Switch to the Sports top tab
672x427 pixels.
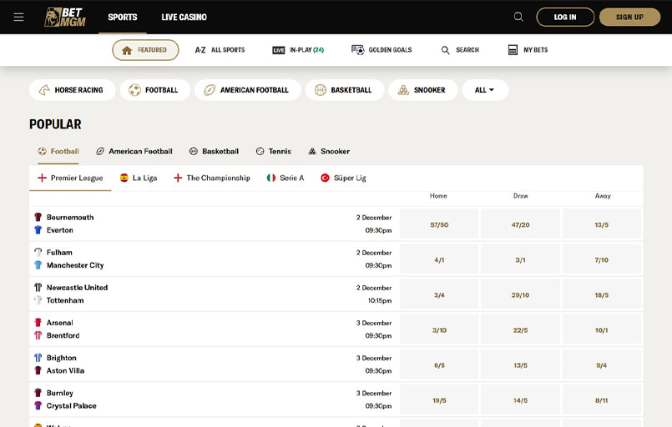point(123,18)
